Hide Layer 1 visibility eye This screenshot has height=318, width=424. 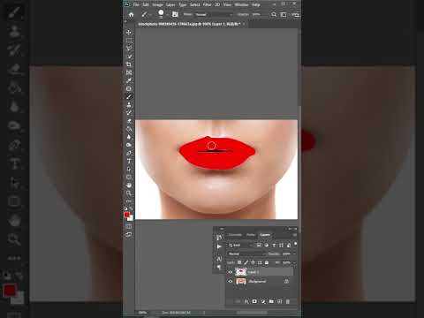231,272
